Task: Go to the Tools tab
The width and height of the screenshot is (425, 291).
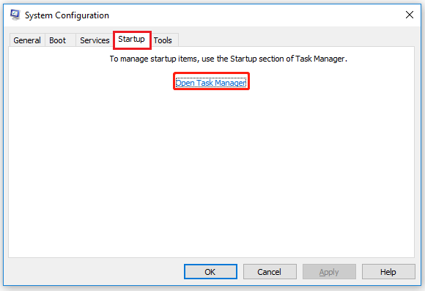Action: click(163, 40)
